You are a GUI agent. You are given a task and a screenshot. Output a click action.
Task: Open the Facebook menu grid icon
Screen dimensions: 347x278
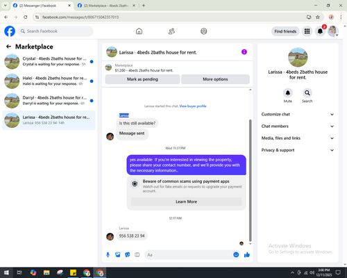coord(307,31)
